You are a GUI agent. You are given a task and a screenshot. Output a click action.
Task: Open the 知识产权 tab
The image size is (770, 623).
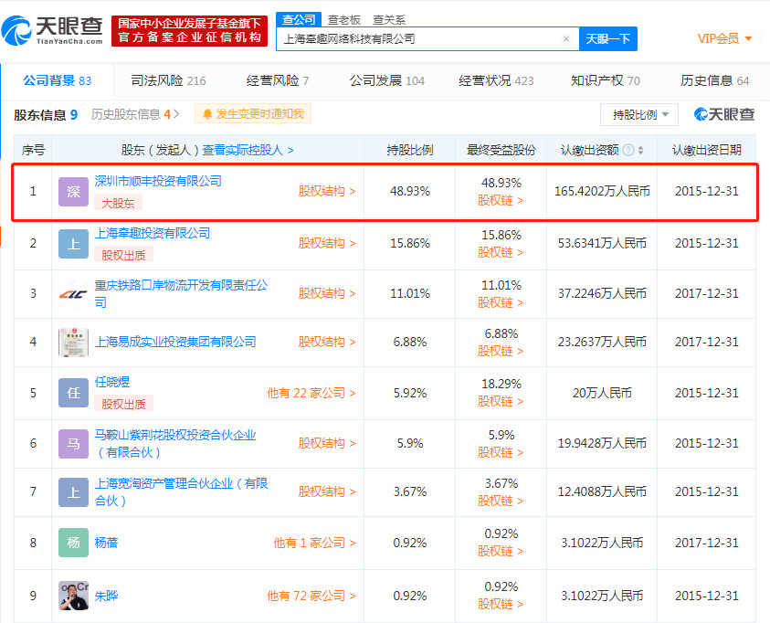[x=605, y=80]
